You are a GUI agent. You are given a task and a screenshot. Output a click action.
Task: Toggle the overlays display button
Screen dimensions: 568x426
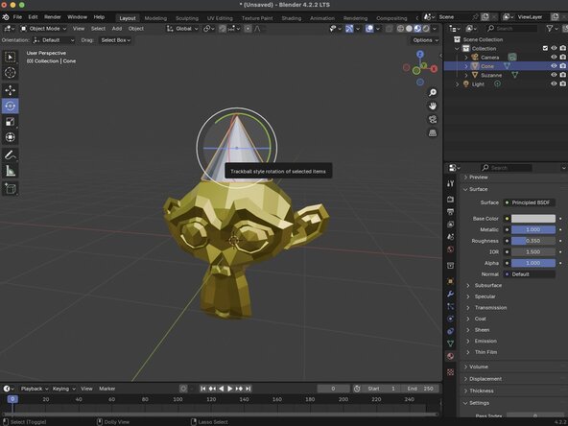(x=369, y=29)
